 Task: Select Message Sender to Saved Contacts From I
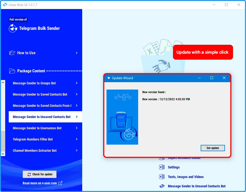click(x=45, y=105)
